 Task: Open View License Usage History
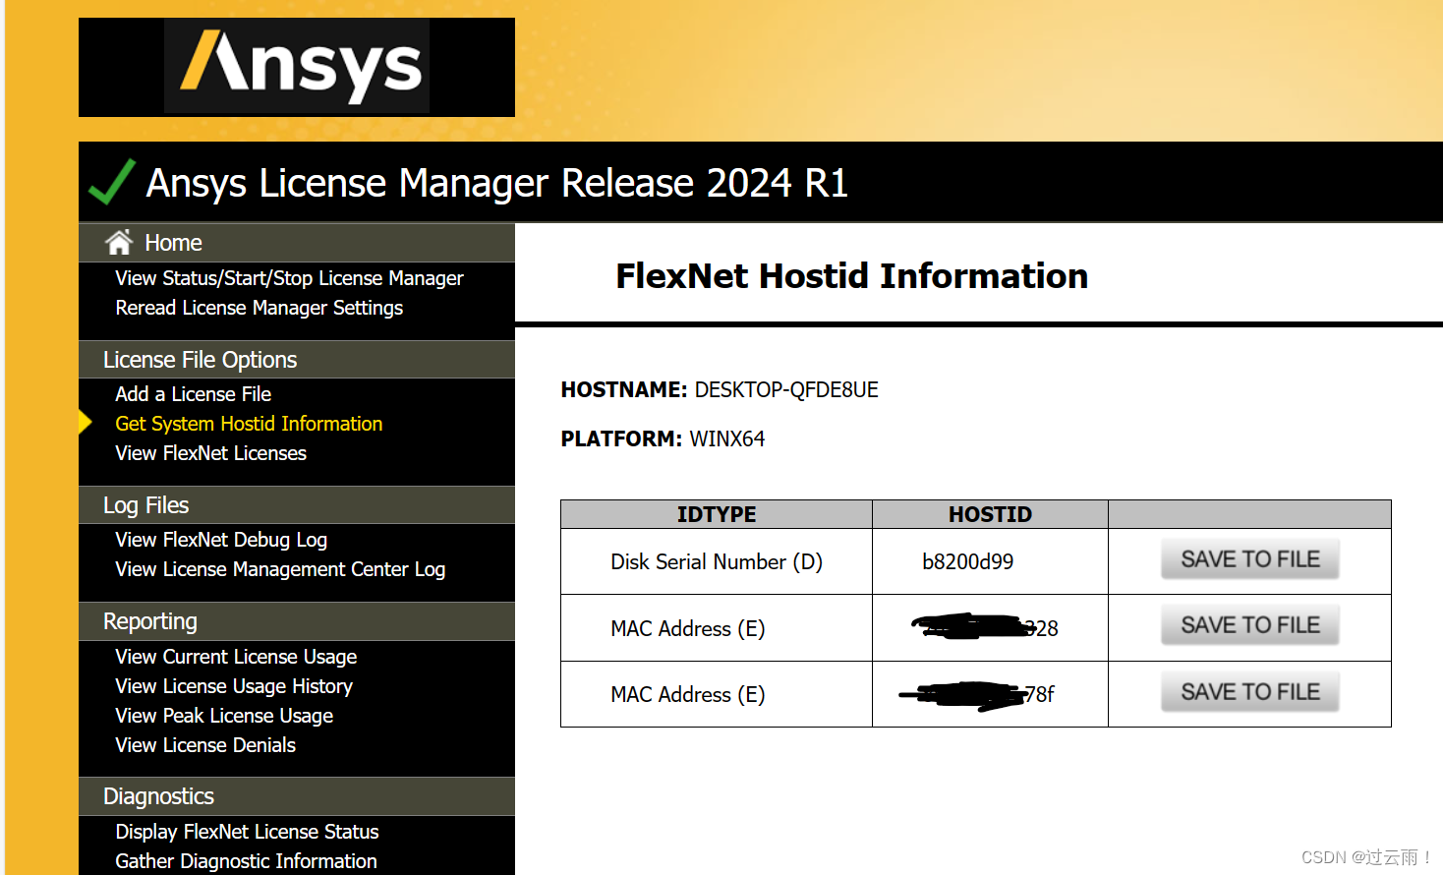pos(234,686)
